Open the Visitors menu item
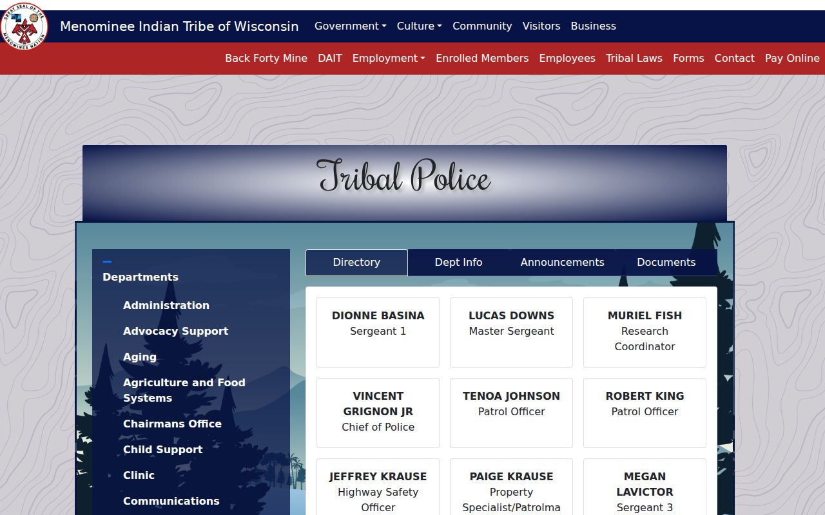825x515 pixels. point(541,26)
